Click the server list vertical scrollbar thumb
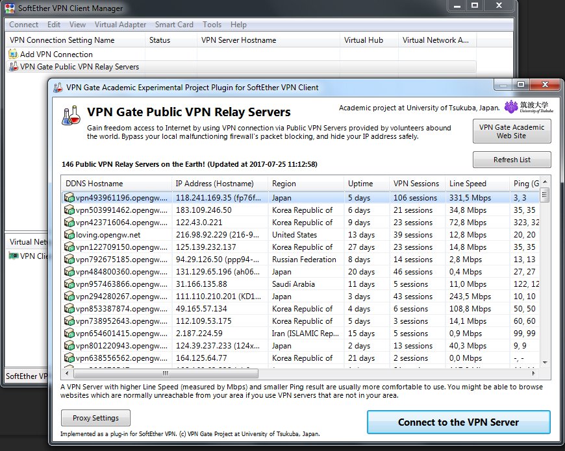Viewport: 565px width, 451px height. pyautogui.click(x=544, y=195)
